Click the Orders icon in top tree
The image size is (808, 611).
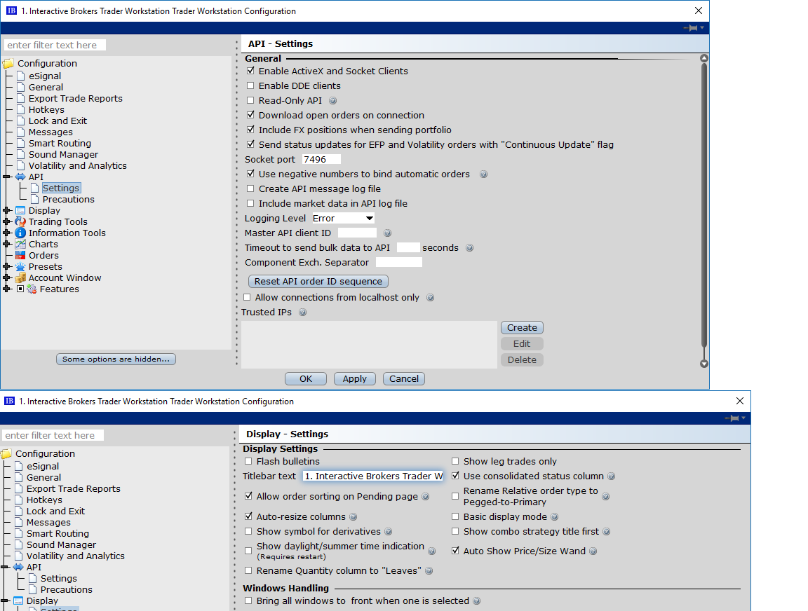pos(20,255)
